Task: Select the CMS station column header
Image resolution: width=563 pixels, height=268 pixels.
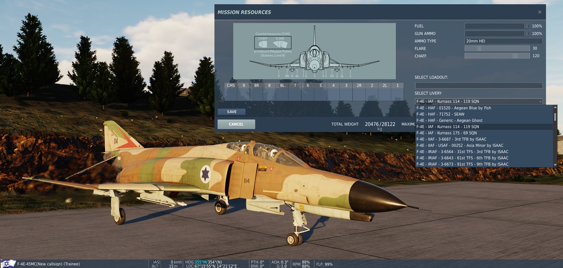Action: click(231, 85)
